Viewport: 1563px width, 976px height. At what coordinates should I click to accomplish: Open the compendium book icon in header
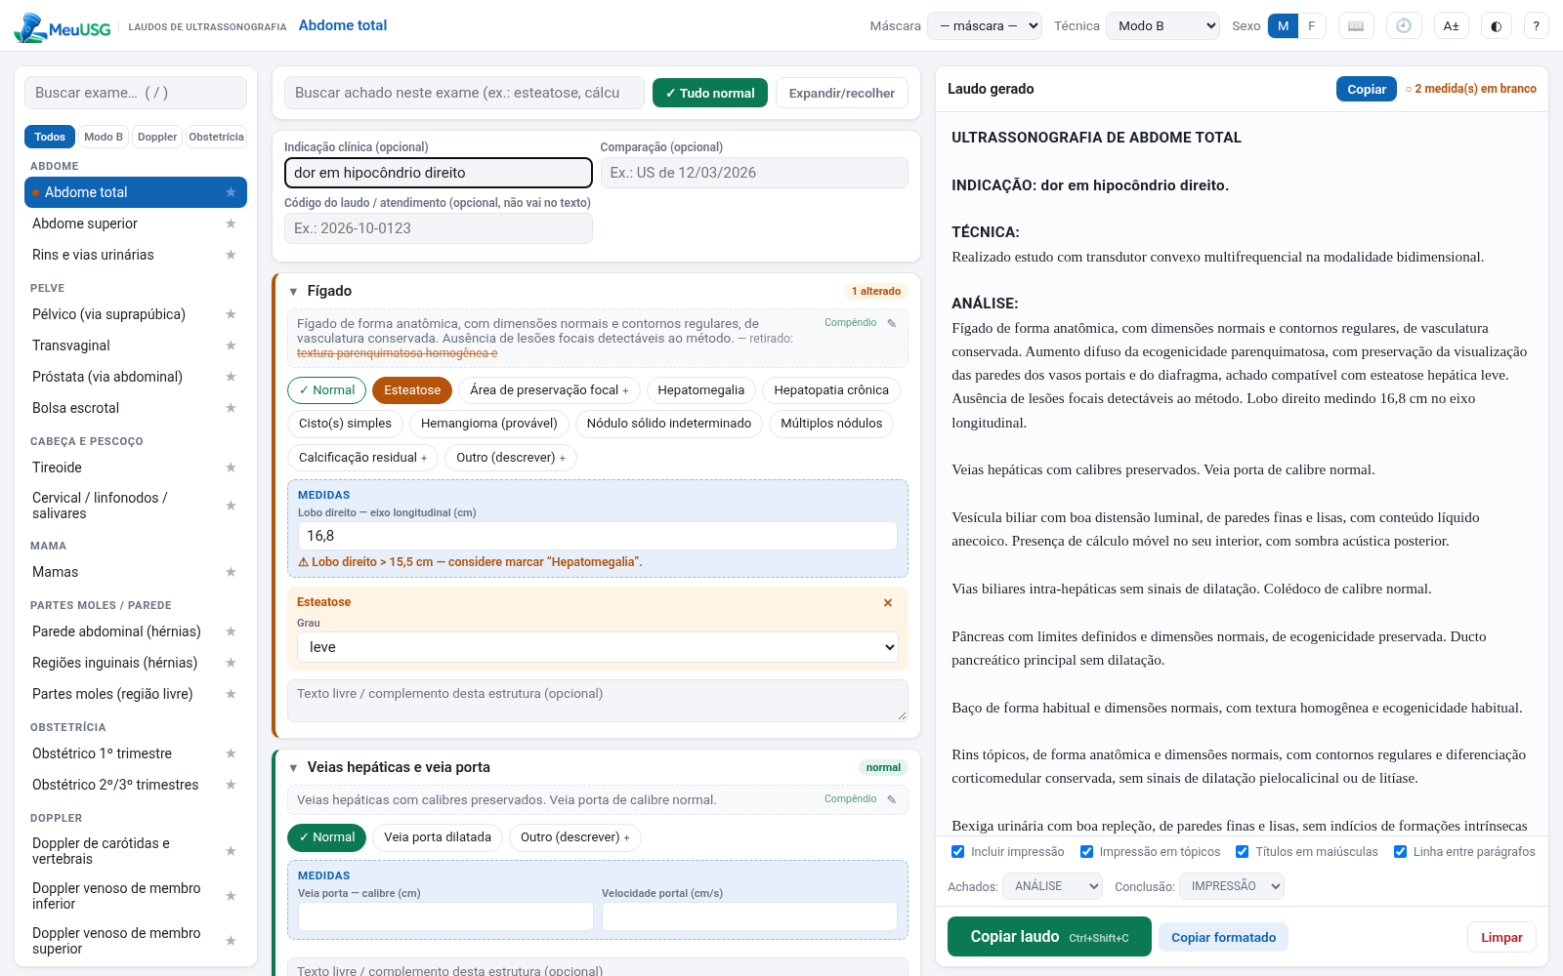[x=1356, y=25]
